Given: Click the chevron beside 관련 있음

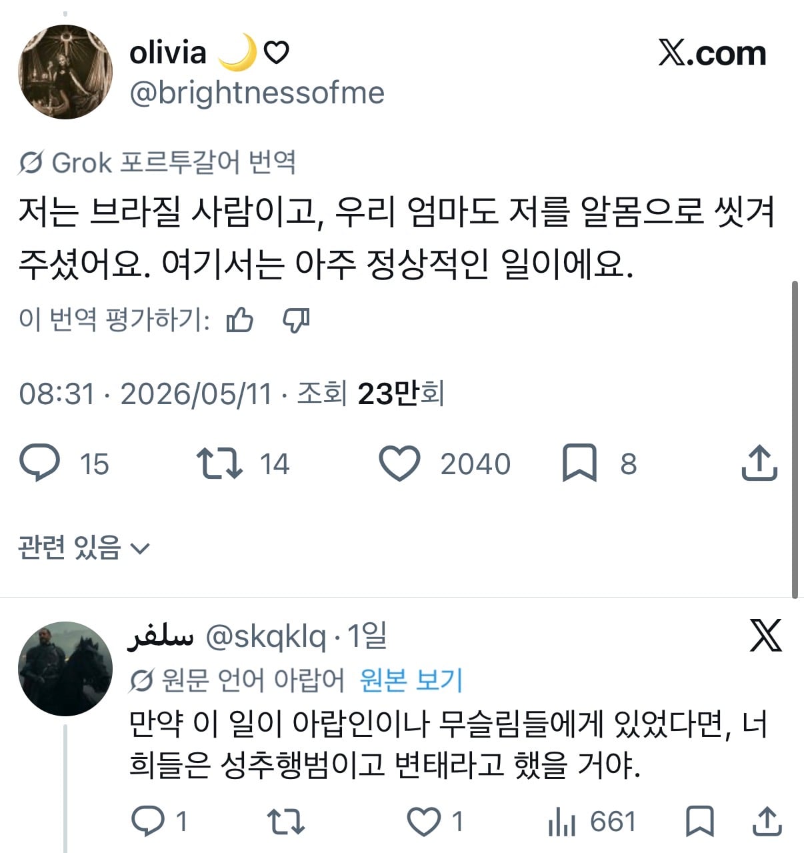Looking at the screenshot, I should (x=140, y=549).
